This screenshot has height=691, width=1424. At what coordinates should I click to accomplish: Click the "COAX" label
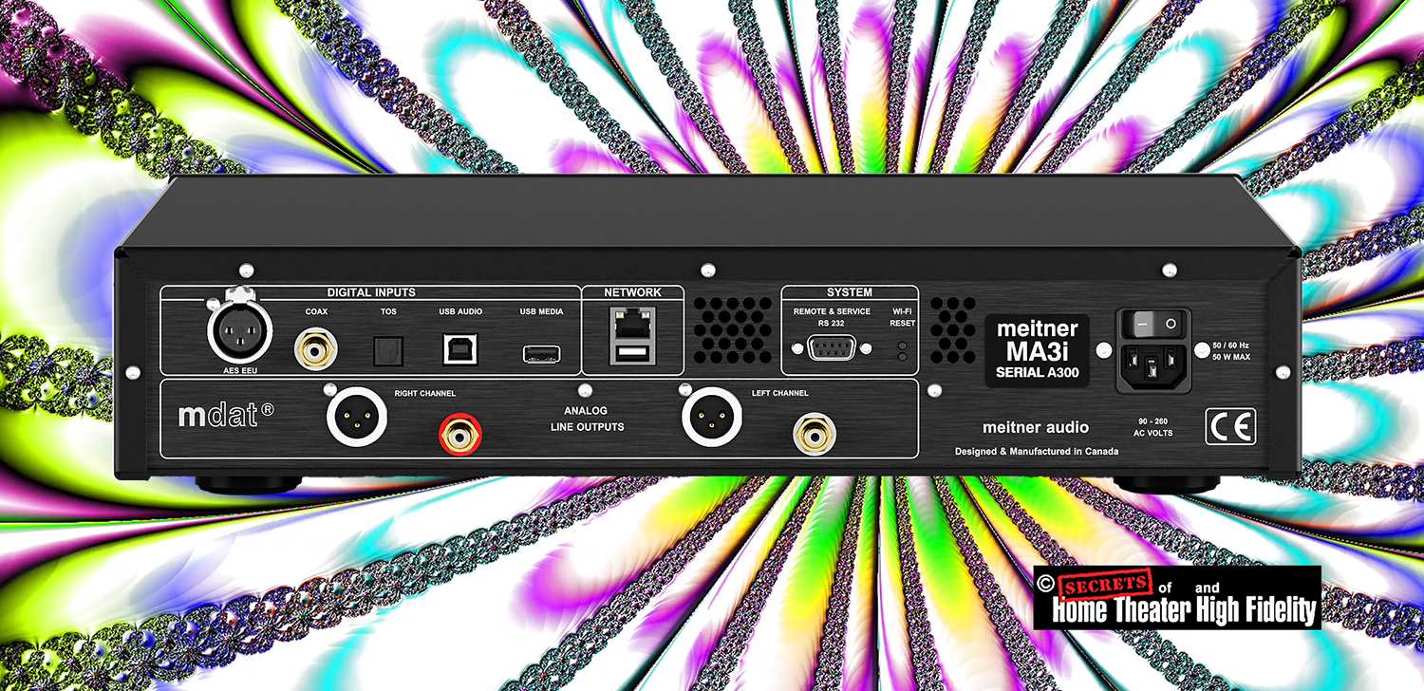(317, 311)
